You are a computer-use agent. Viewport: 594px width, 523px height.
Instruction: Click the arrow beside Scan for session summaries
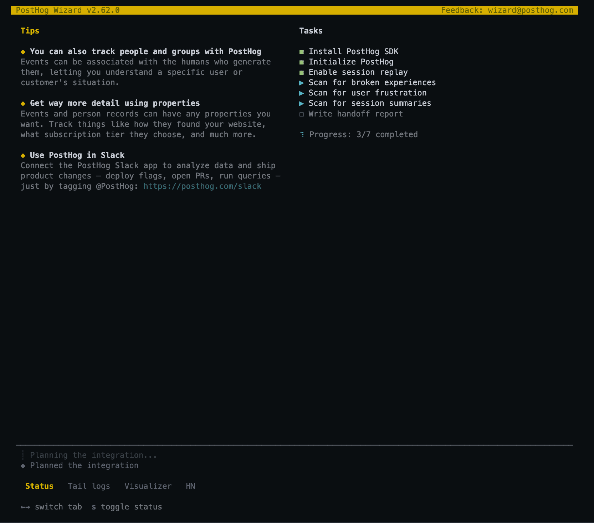coord(302,104)
